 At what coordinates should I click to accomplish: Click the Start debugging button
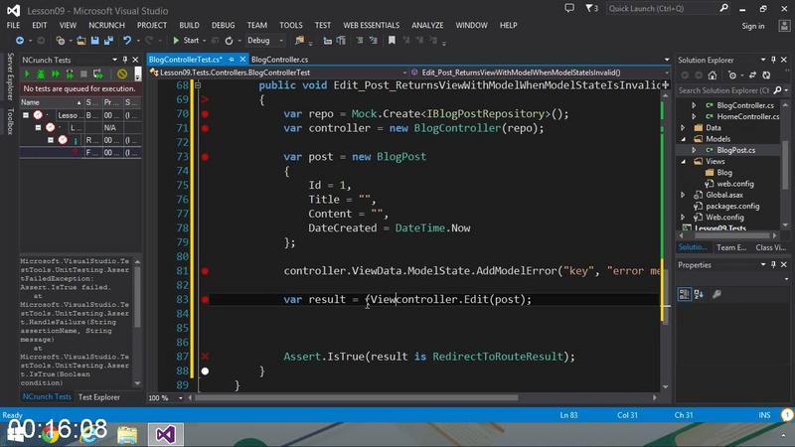pos(186,41)
